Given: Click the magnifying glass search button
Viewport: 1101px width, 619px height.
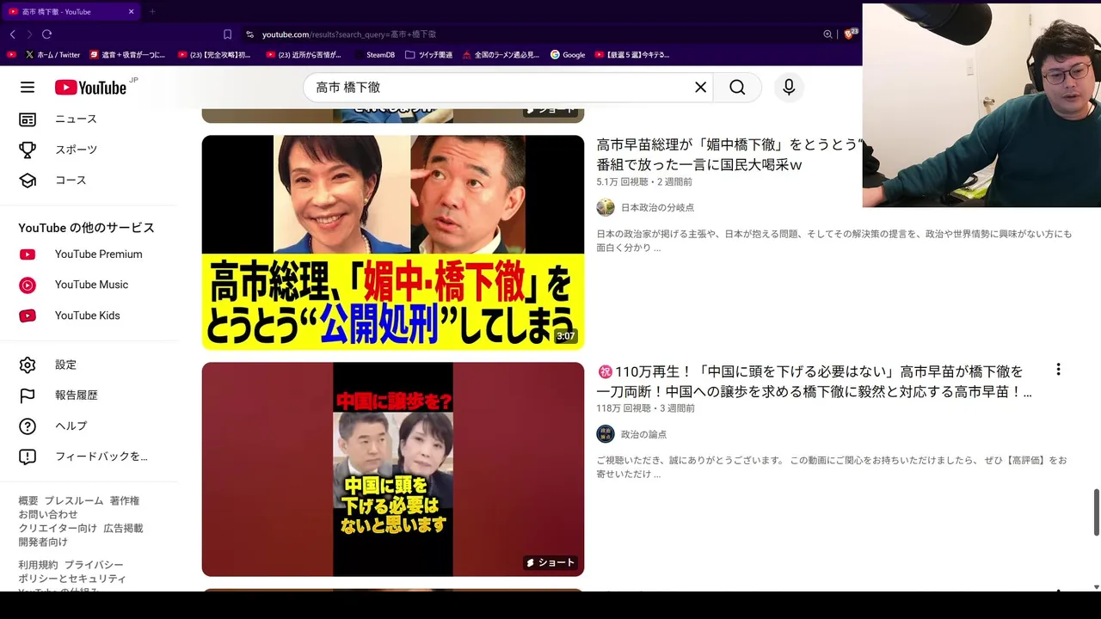Looking at the screenshot, I should click(737, 87).
